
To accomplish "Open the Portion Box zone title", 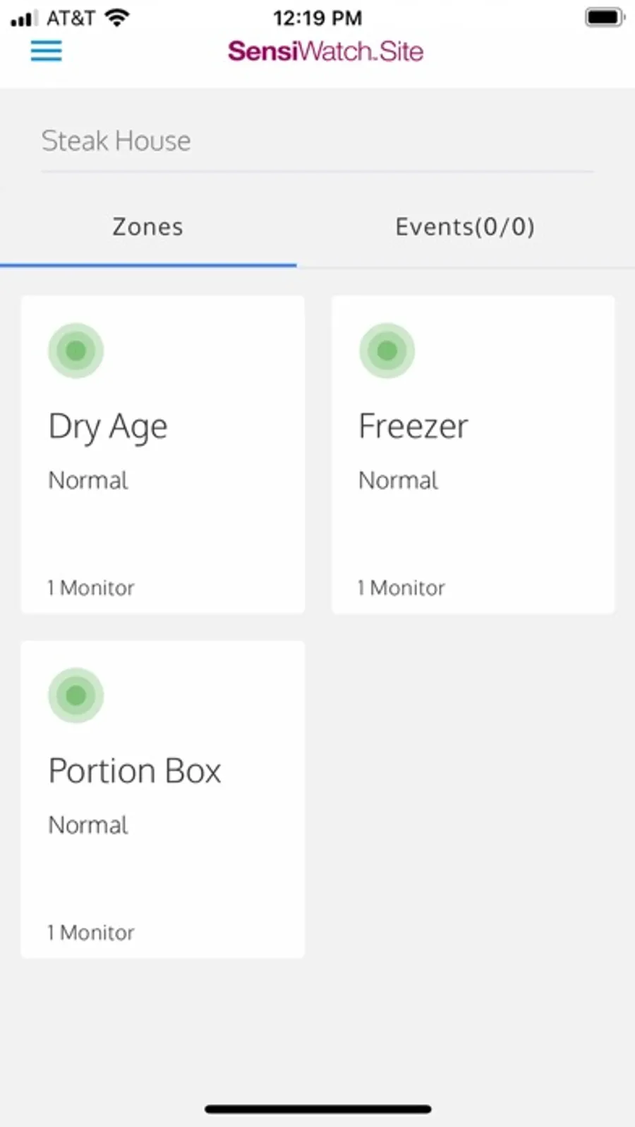I will tap(135, 771).
